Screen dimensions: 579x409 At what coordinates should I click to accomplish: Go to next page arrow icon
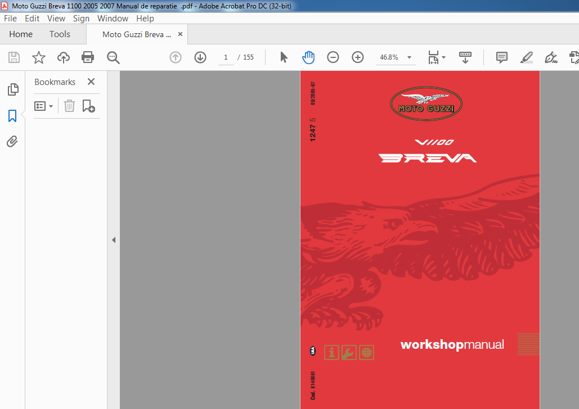(200, 57)
